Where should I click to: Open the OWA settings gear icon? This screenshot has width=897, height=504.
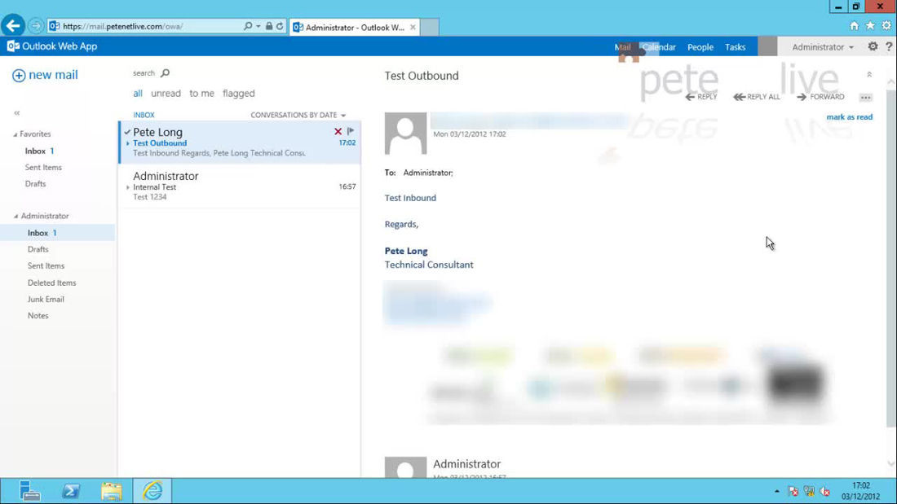point(873,47)
